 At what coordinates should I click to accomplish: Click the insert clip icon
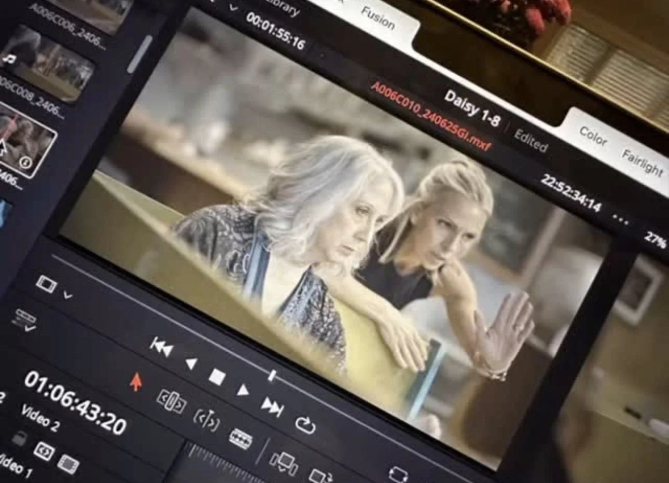pos(283,463)
